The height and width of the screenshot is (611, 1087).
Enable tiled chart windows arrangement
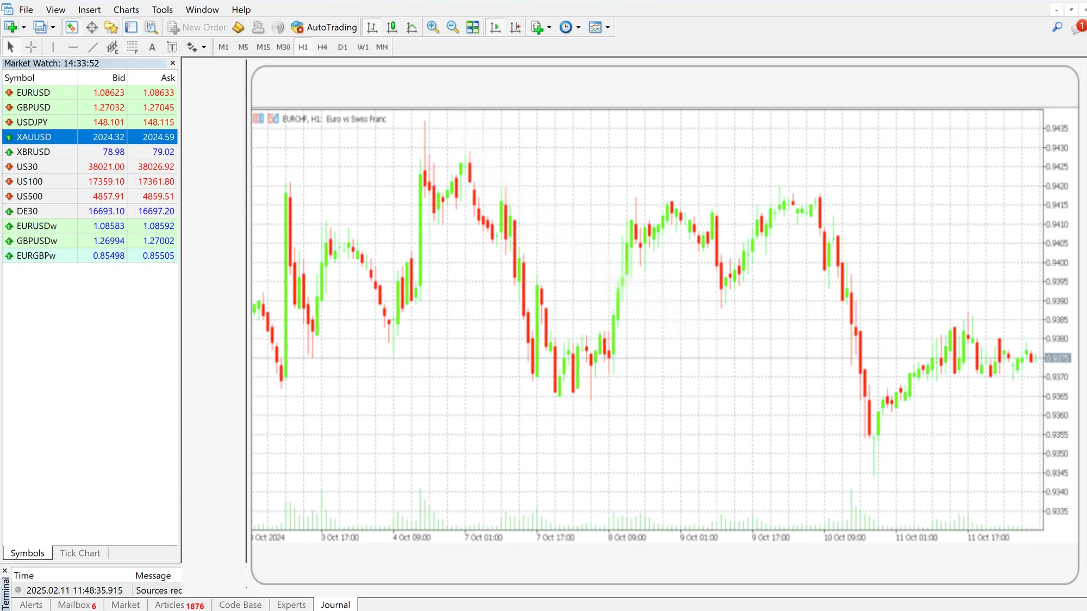coord(473,27)
